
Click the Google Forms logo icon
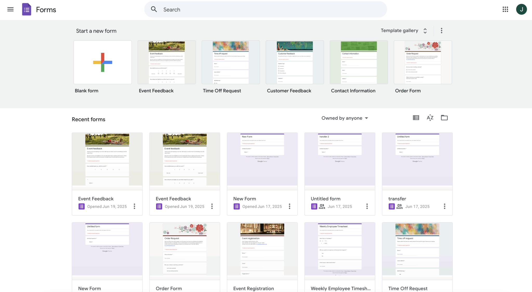[x=26, y=9]
